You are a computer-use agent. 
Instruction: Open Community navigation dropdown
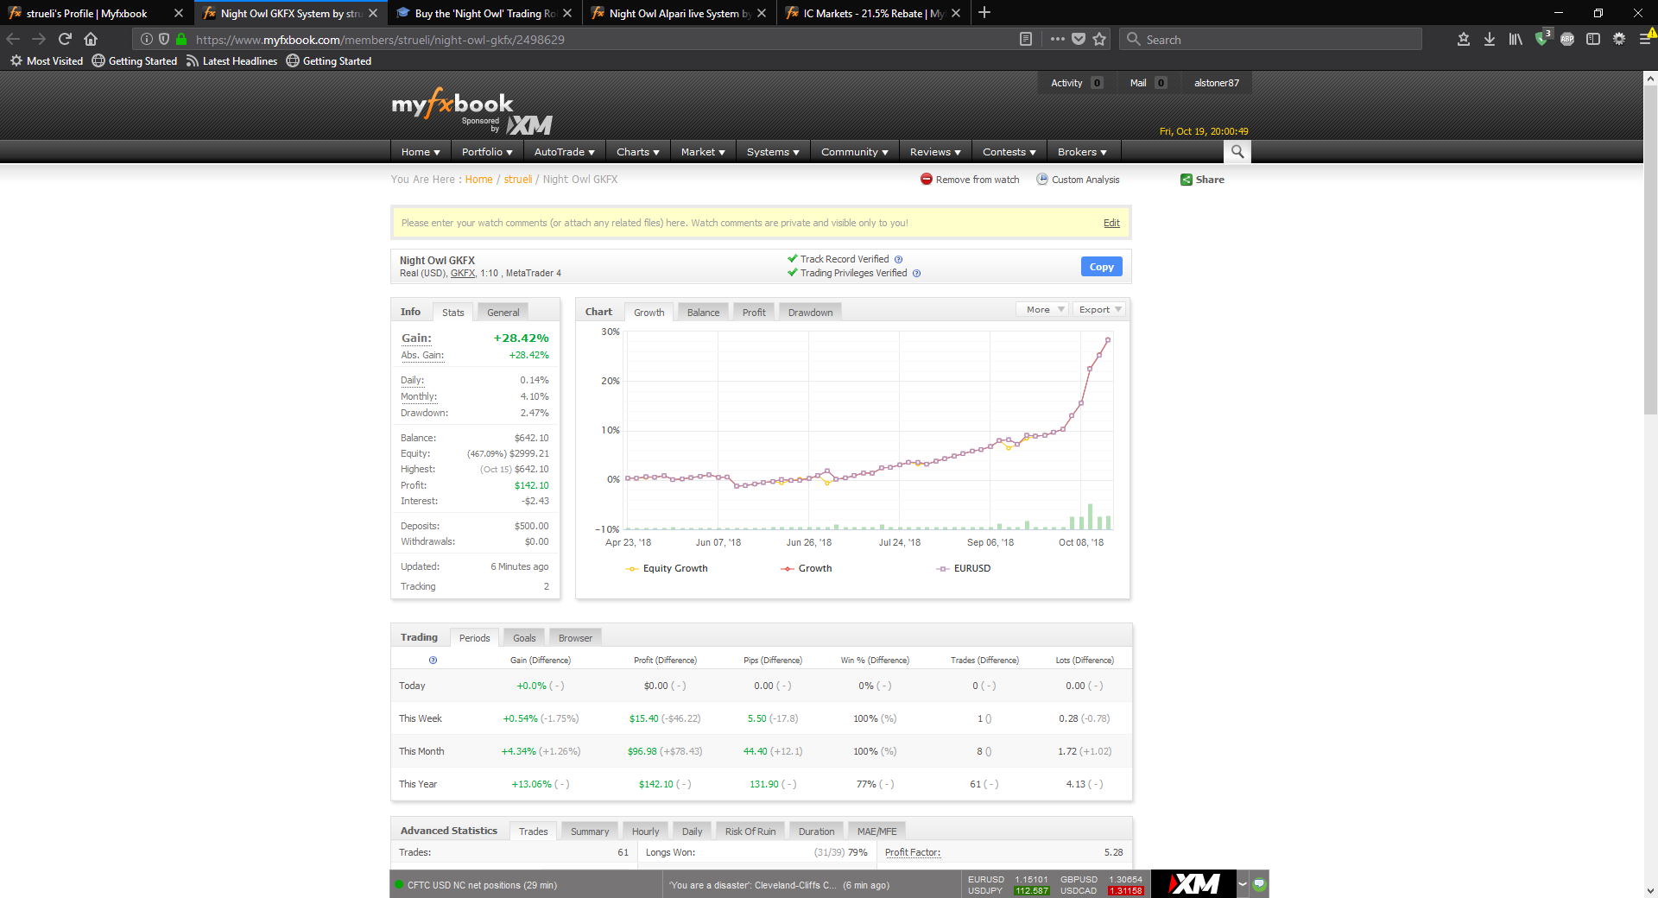pyautogui.click(x=855, y=152)
